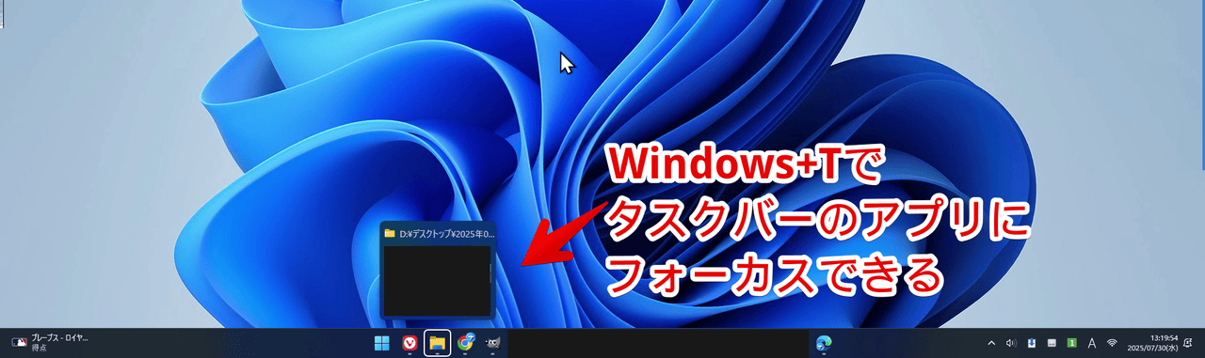Image resolution: width=1205 pixels, height=358 pixels.
Task: Open Chrome shortcut icon on taskbar
Action: [465, 343]
